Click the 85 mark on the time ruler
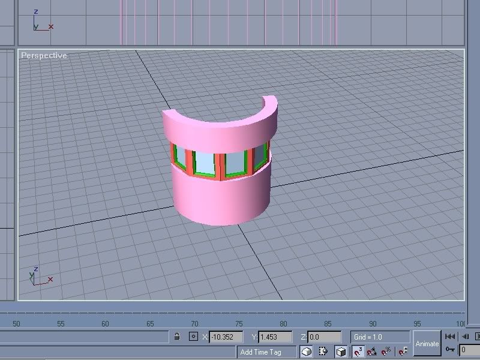This screenshot has height=360, width=480. (328, 323)
